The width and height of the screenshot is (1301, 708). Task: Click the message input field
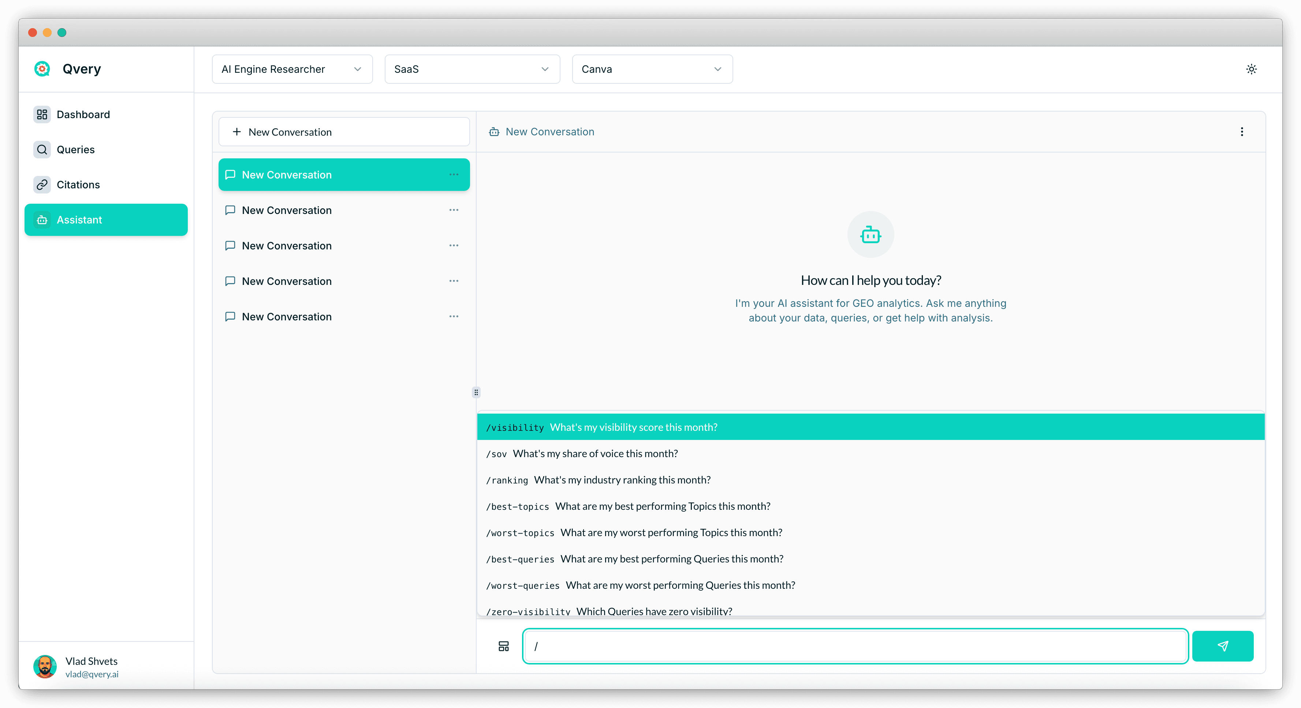click(x=854, y=646)
